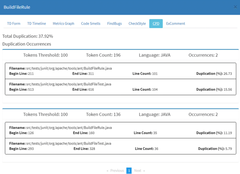This screenshot has width=240, height=174.
Task: Open the TD Form tab
Action: [14, 23]
